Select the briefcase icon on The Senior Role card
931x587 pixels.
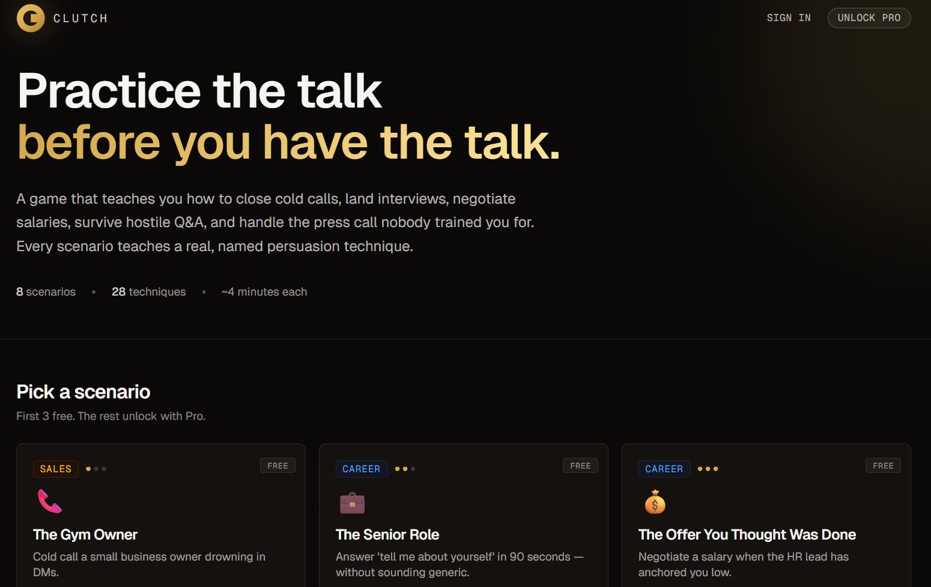353,503
